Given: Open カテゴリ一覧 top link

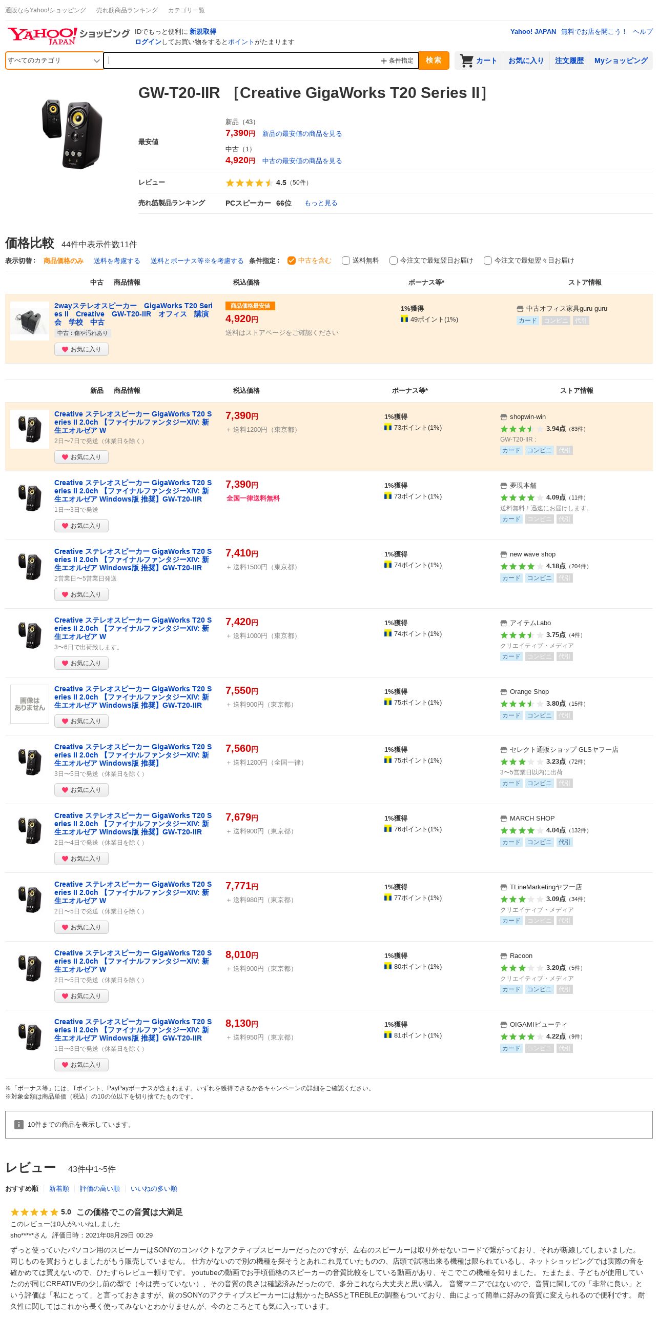Looking at the screenshot, I should 187,10.
